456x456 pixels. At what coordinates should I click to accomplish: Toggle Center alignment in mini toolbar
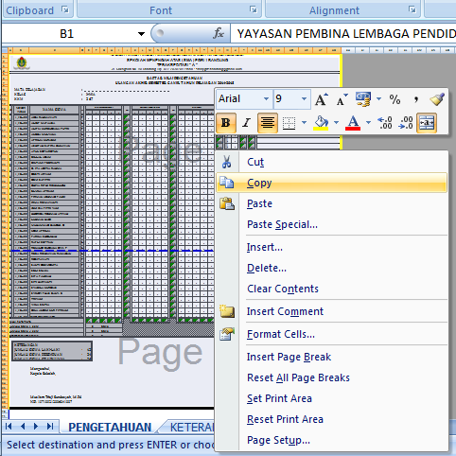268,123
